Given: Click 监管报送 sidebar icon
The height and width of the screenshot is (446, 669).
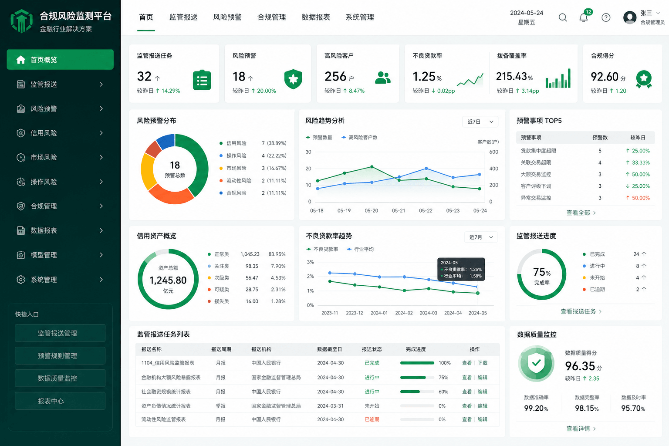Looking at the screenshot, I should 20,84.
